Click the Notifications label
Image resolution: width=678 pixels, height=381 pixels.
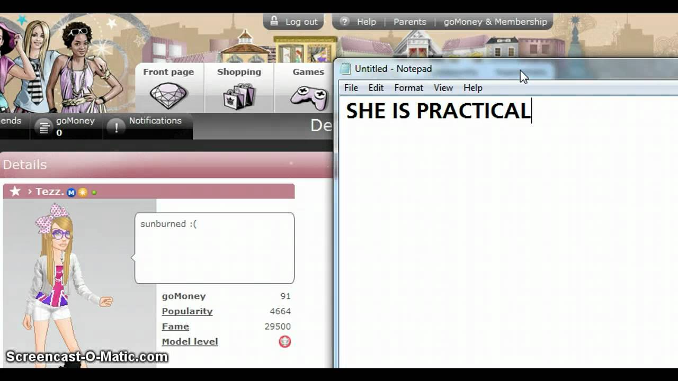coord(155,121)
